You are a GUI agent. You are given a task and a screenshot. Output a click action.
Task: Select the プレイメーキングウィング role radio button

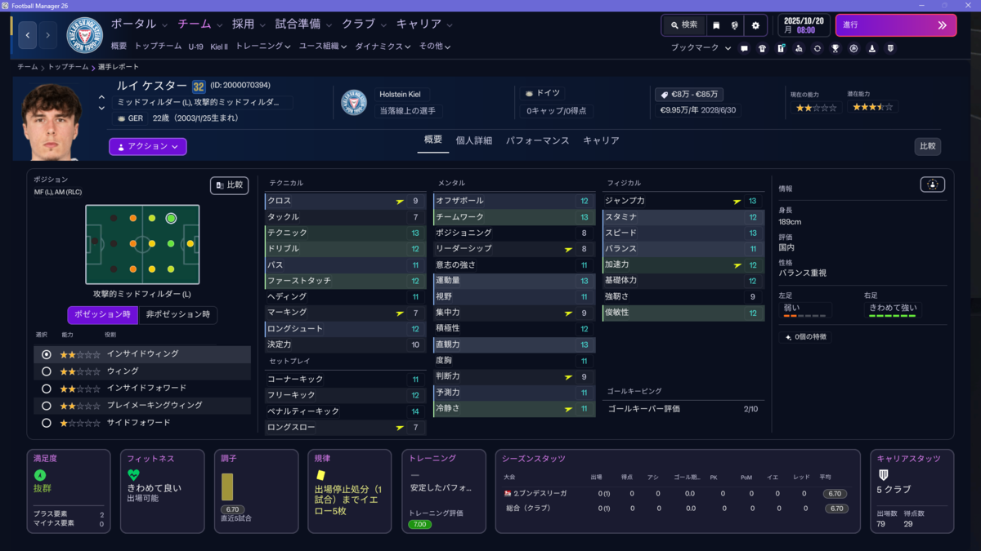point(47,406)
